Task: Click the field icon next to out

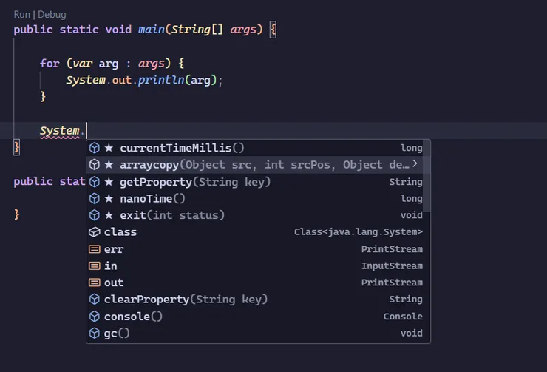Action: (x=95, y=283)
